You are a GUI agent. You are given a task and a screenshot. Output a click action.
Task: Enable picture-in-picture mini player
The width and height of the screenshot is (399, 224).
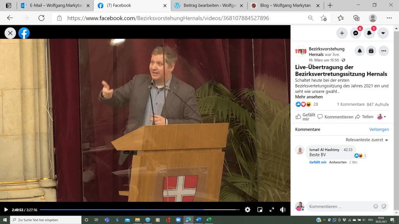[x=260, y=210]
